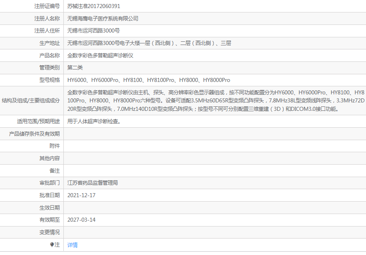366x255 pixels.
Task: Open the 详情 link in the 注 row
Action: 72,245
